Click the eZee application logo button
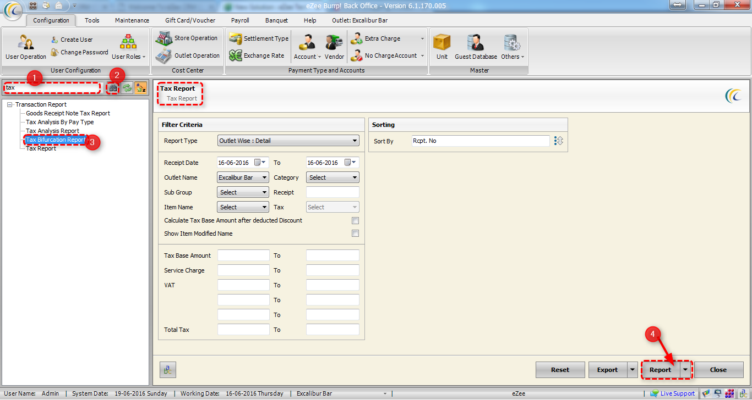This screenshot has height=400, width=752. [x=12, y=10]
